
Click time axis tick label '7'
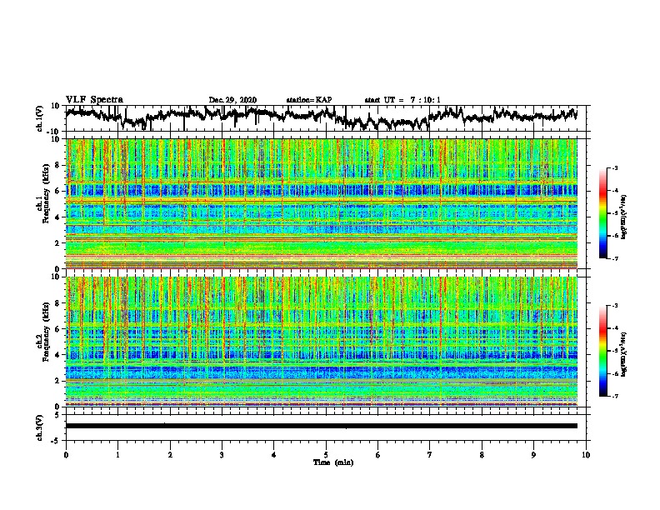430,455
